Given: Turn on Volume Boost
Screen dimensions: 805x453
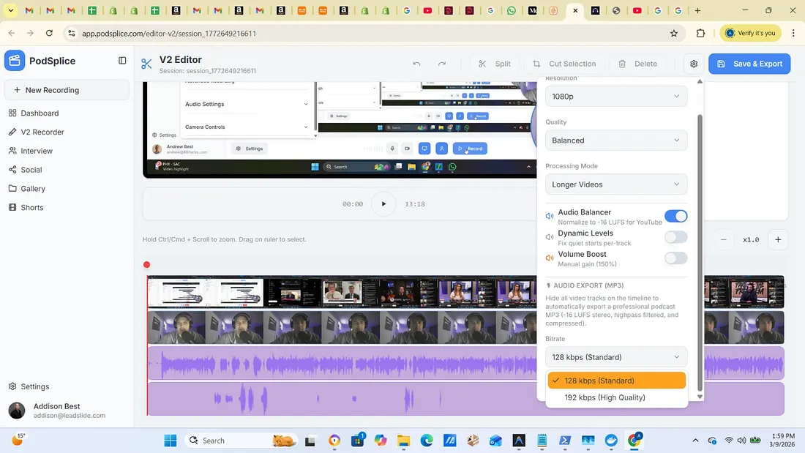Looking at the screenshot, I should point(675,258).
